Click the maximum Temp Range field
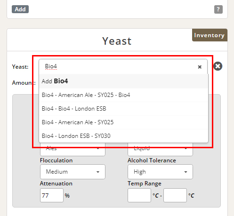 tap(175, 195)
